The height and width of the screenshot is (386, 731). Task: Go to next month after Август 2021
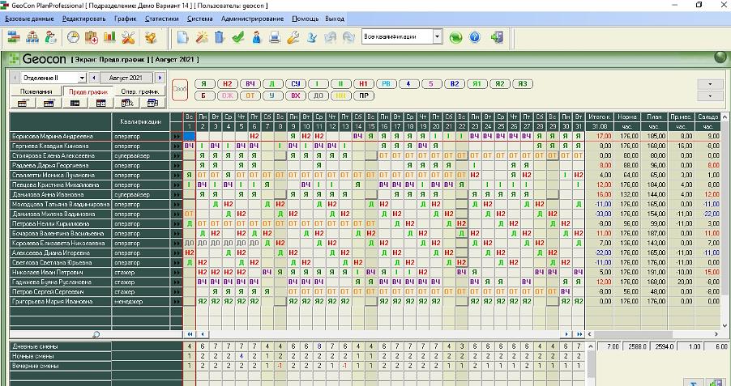160,78
